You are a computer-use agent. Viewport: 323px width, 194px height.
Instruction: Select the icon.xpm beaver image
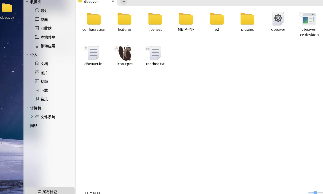point(125,53)
